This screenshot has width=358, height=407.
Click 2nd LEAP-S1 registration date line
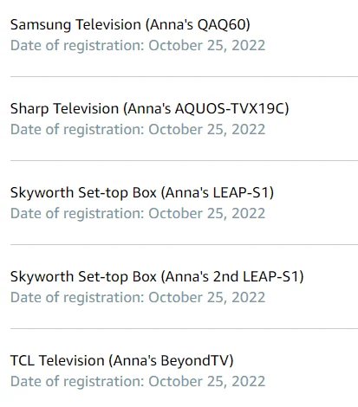click(138, 298)
